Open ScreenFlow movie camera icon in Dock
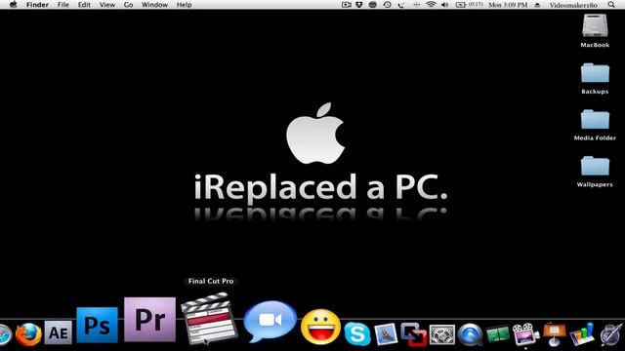The width and height of the screenshot is (625, 351). [x=525, y=333]
